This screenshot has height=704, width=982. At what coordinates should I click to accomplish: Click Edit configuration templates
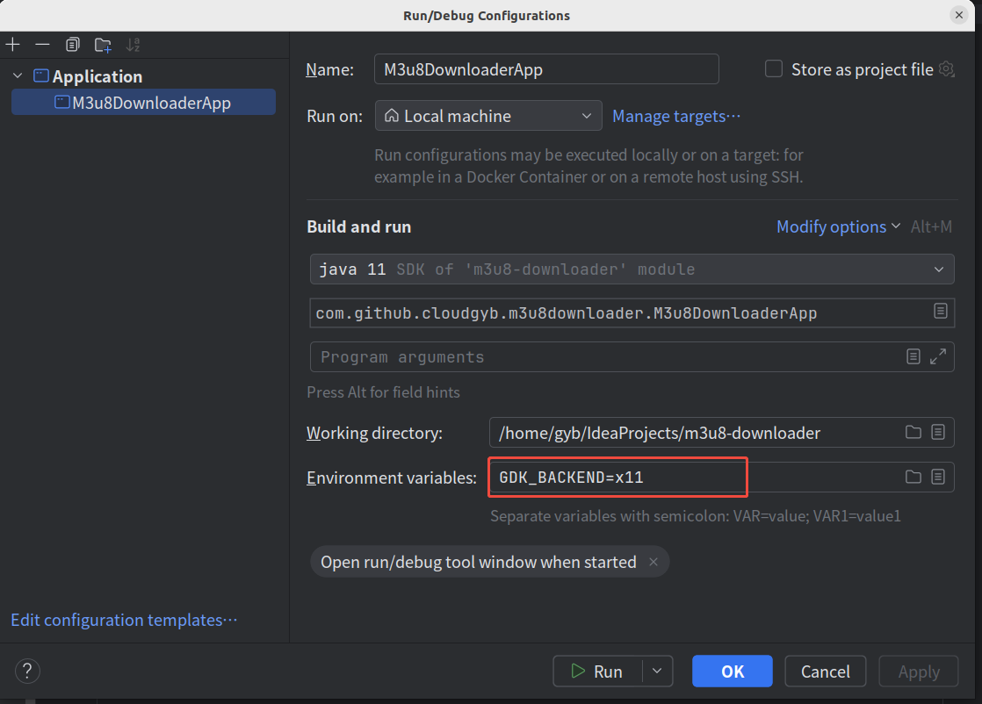click(x=123, y=620)
